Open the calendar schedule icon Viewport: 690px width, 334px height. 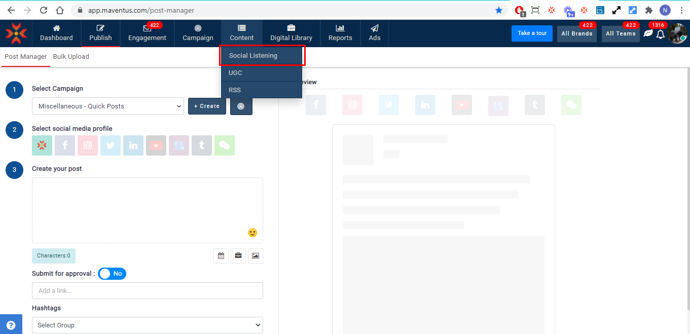(x=221, y=256)
